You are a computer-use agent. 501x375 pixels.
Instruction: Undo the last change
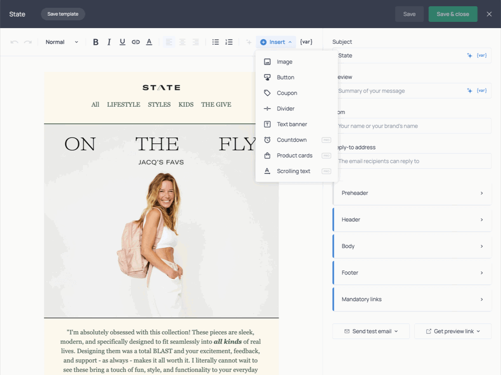(15, 42)
